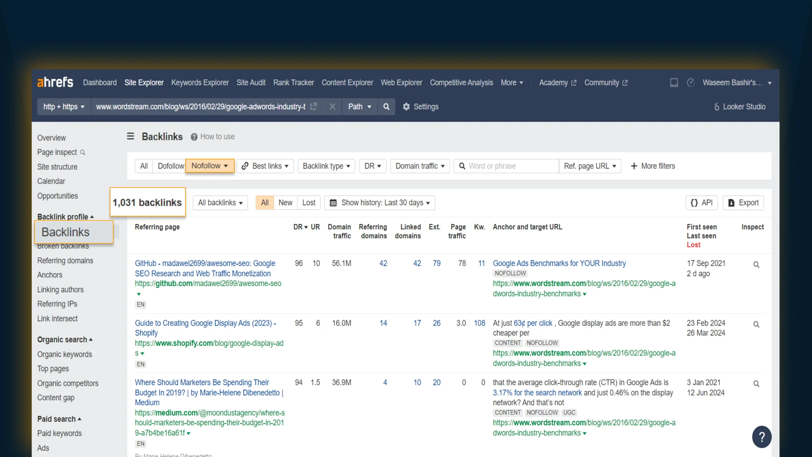Open Keywords Explorer from the navigation

[200, 83]
